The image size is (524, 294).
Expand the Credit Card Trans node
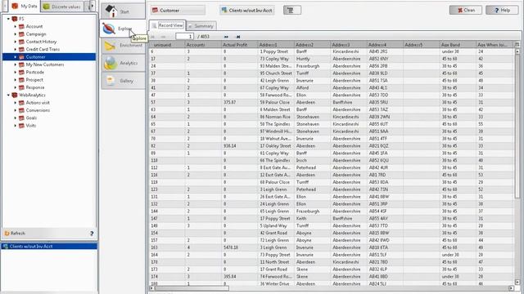coord(15,49)
